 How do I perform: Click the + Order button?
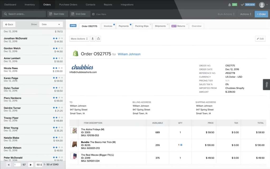pos(261,14)
